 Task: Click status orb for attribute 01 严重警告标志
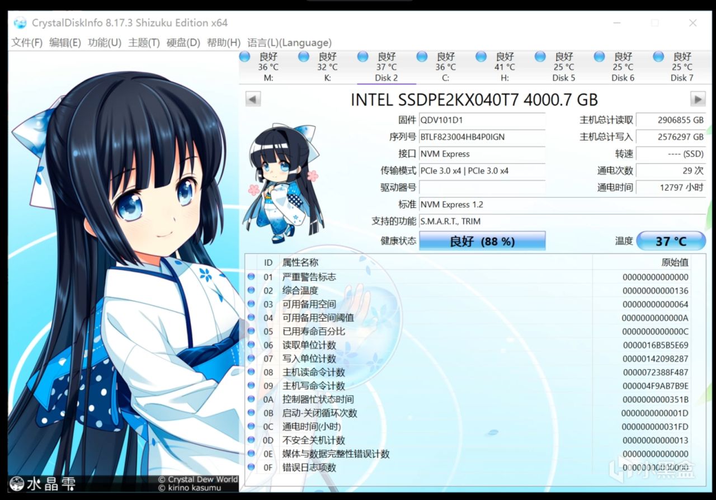tap(251, 277)
